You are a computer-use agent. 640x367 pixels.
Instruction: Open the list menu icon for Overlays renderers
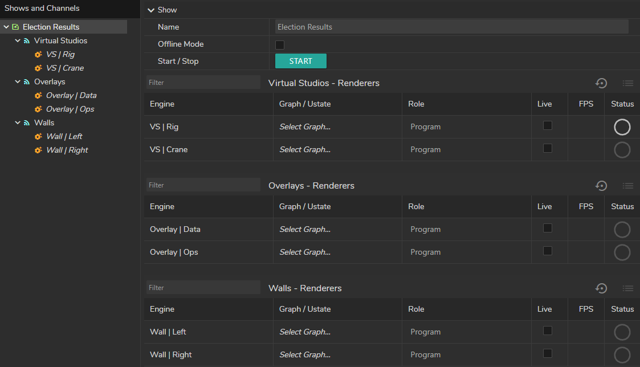627,186
